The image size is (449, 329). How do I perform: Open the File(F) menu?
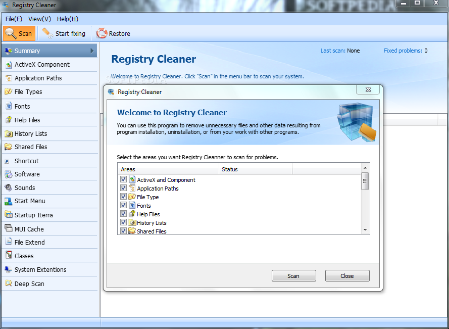click(14, 19)
